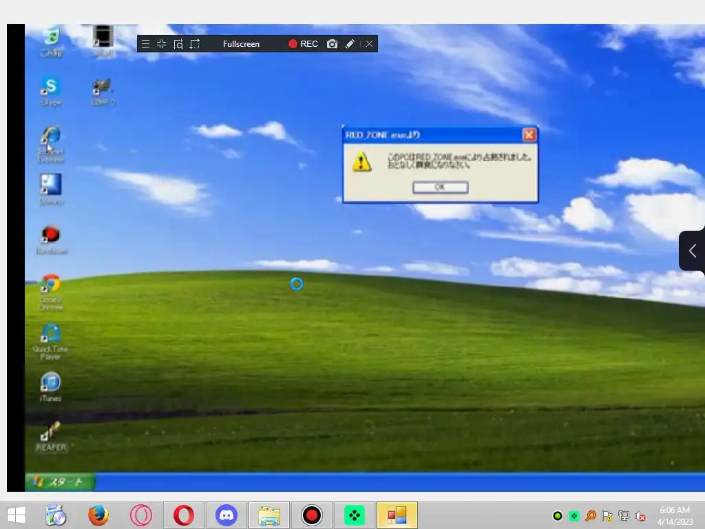Open REAPER desktop shortcut

tap(51, 436)
